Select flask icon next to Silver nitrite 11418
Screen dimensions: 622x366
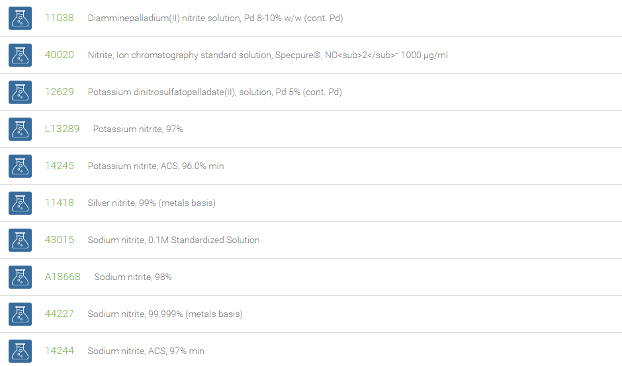[21, 203]
